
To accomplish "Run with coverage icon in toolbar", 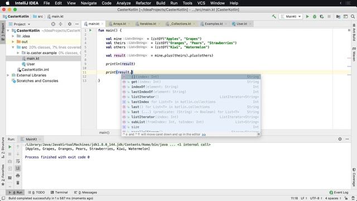I will (x=322, y=16).
